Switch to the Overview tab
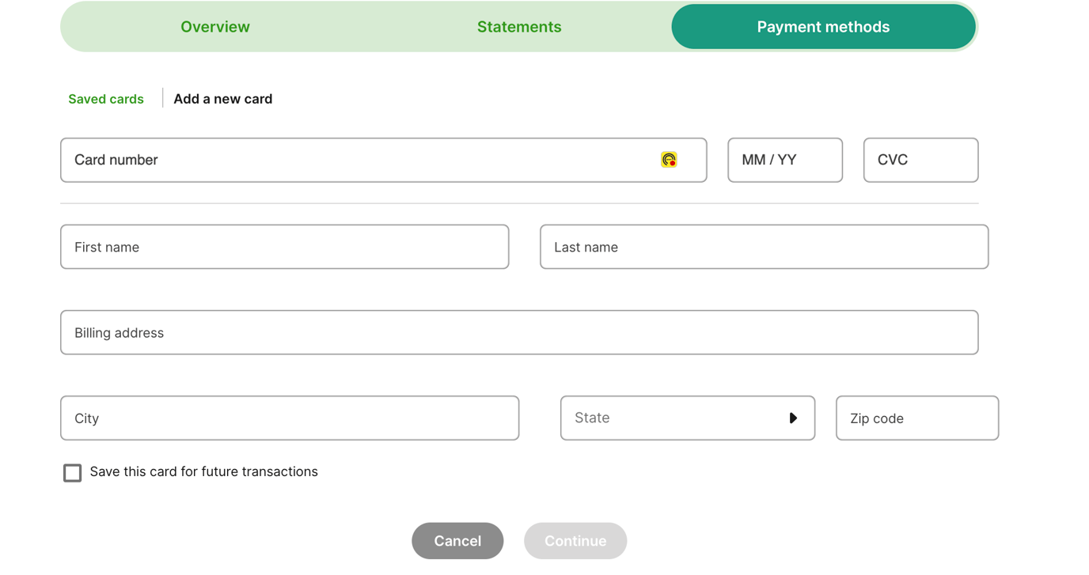Screen dimensions: 1089x575 pos(215,27)
